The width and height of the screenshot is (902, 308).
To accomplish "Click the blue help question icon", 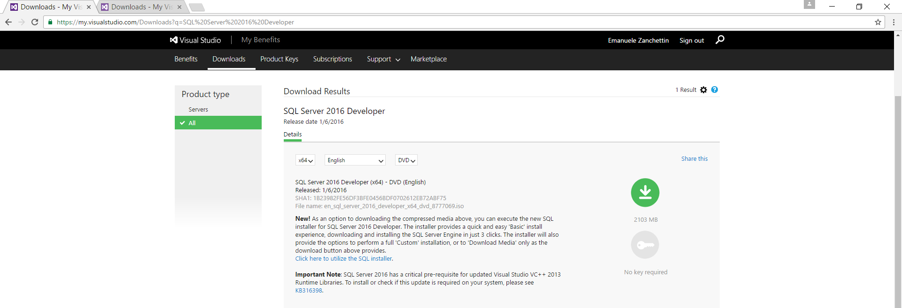I will [x=715, y=90].
